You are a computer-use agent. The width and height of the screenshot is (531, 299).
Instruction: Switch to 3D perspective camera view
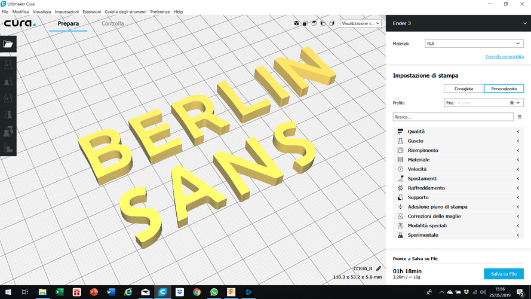296,23
